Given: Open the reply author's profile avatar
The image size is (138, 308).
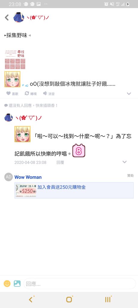Looking at the screenshot, I should [x=8, y=118].
